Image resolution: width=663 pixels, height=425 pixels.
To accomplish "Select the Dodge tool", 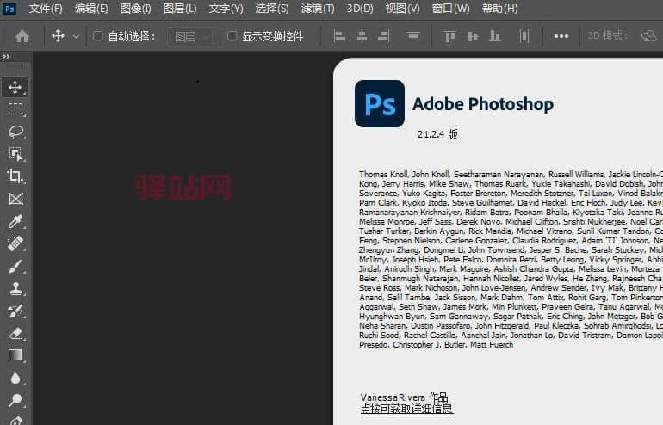I will tap(15, 400).
